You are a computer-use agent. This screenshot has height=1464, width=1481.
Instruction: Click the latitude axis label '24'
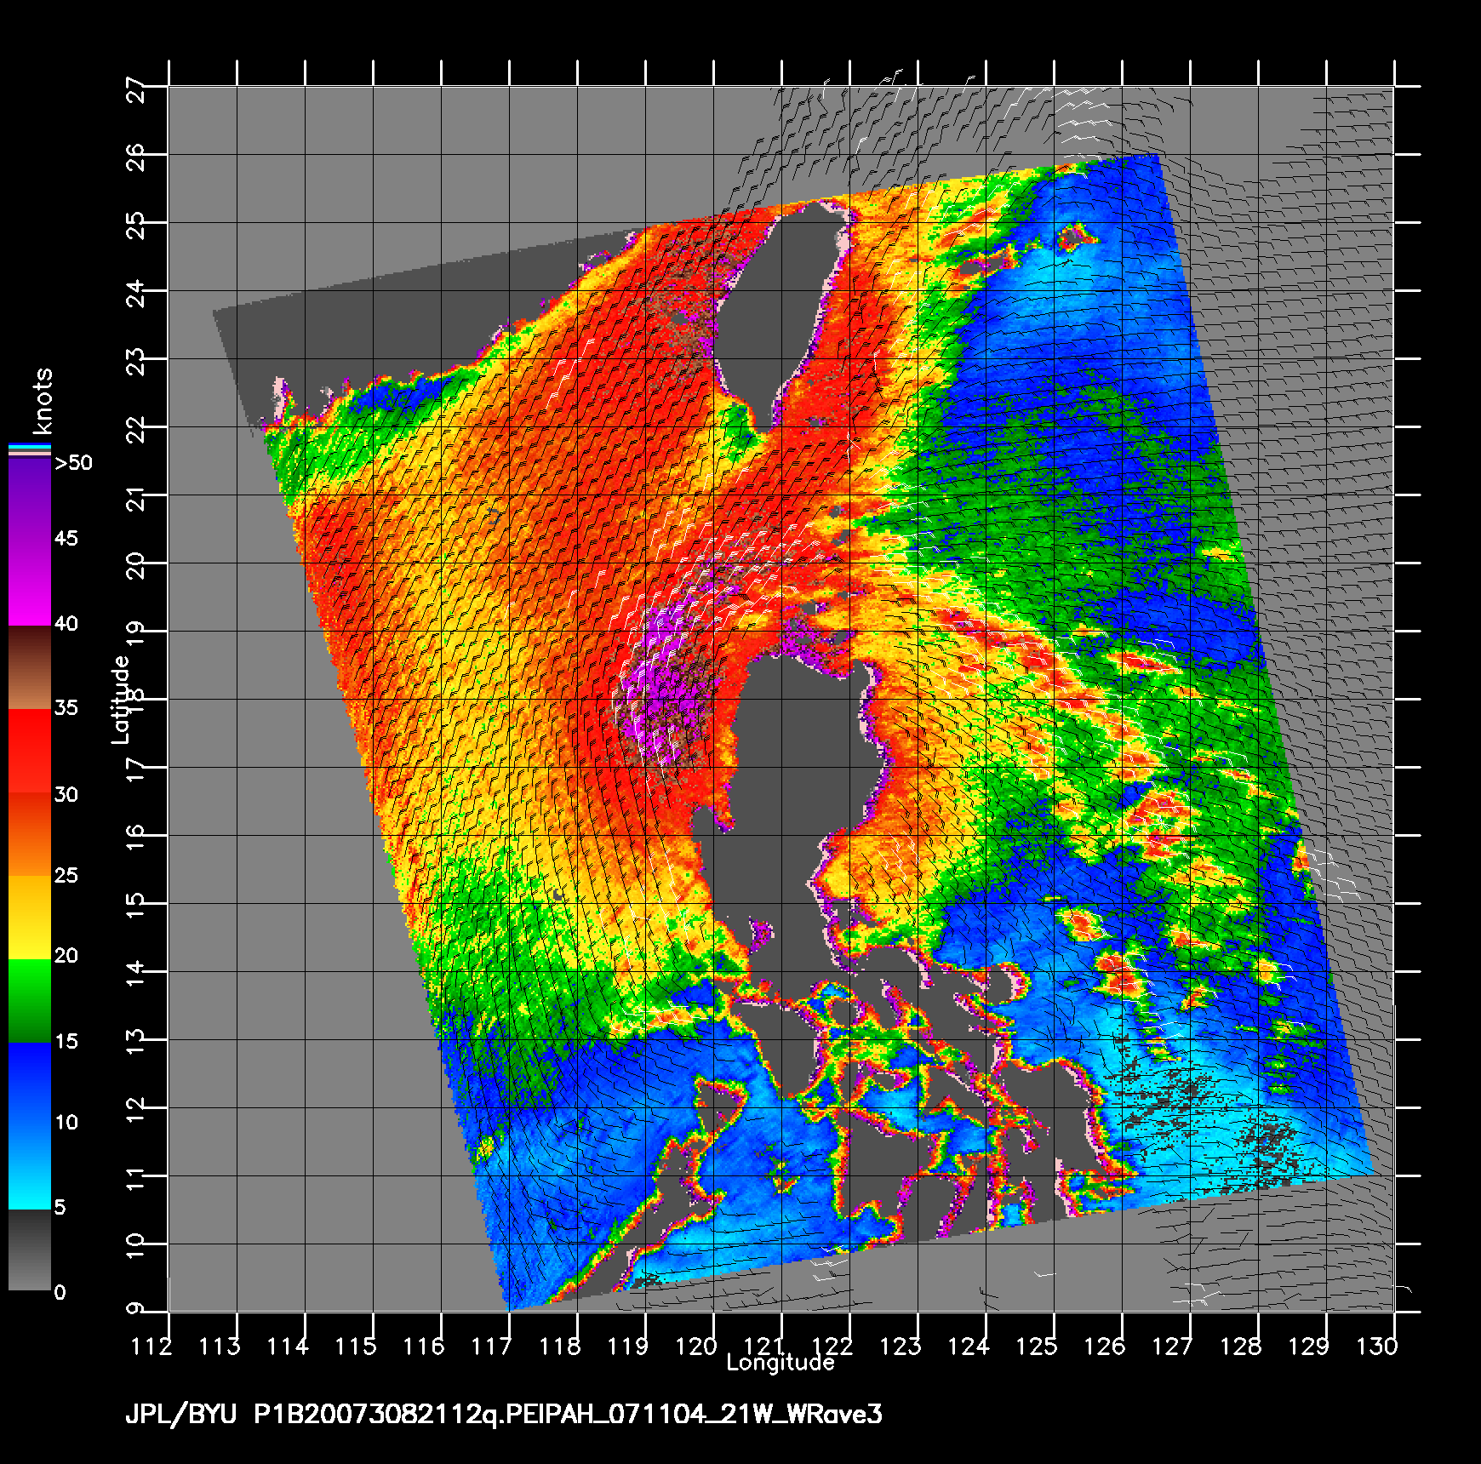(x=136, y=294)
